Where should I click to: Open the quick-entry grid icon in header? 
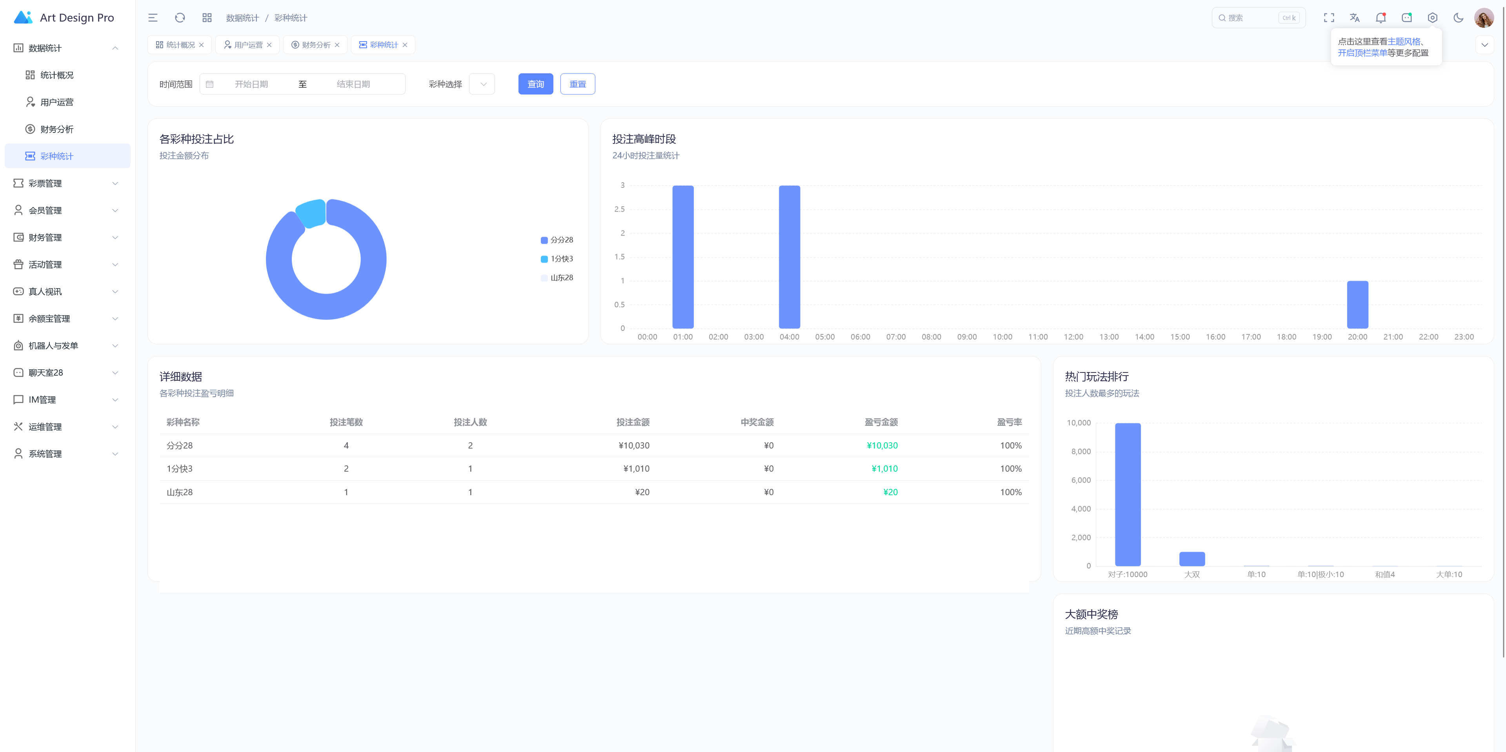coord(207,18)
